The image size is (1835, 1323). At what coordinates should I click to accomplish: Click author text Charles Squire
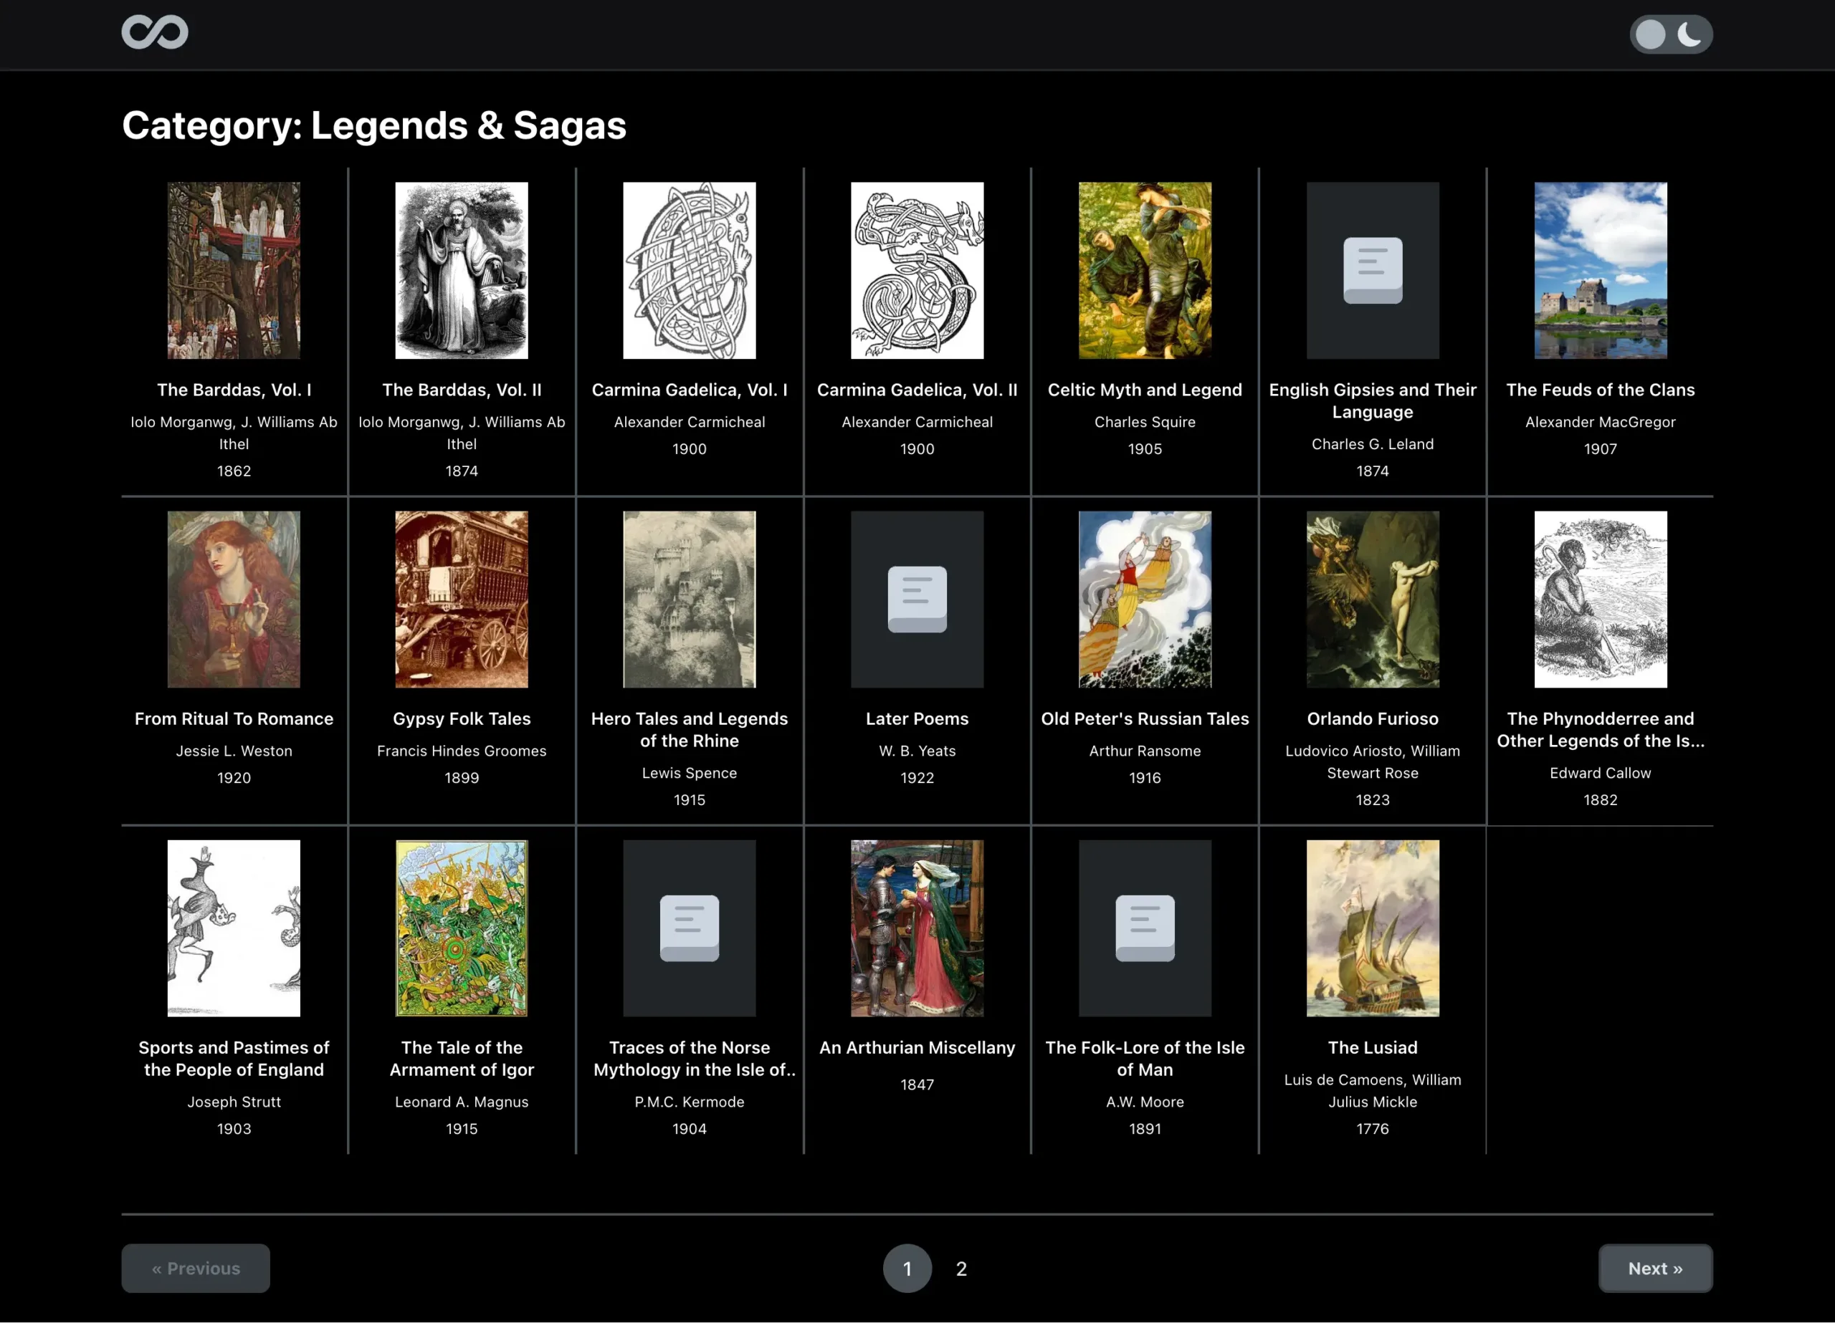tap(1145, 422)
